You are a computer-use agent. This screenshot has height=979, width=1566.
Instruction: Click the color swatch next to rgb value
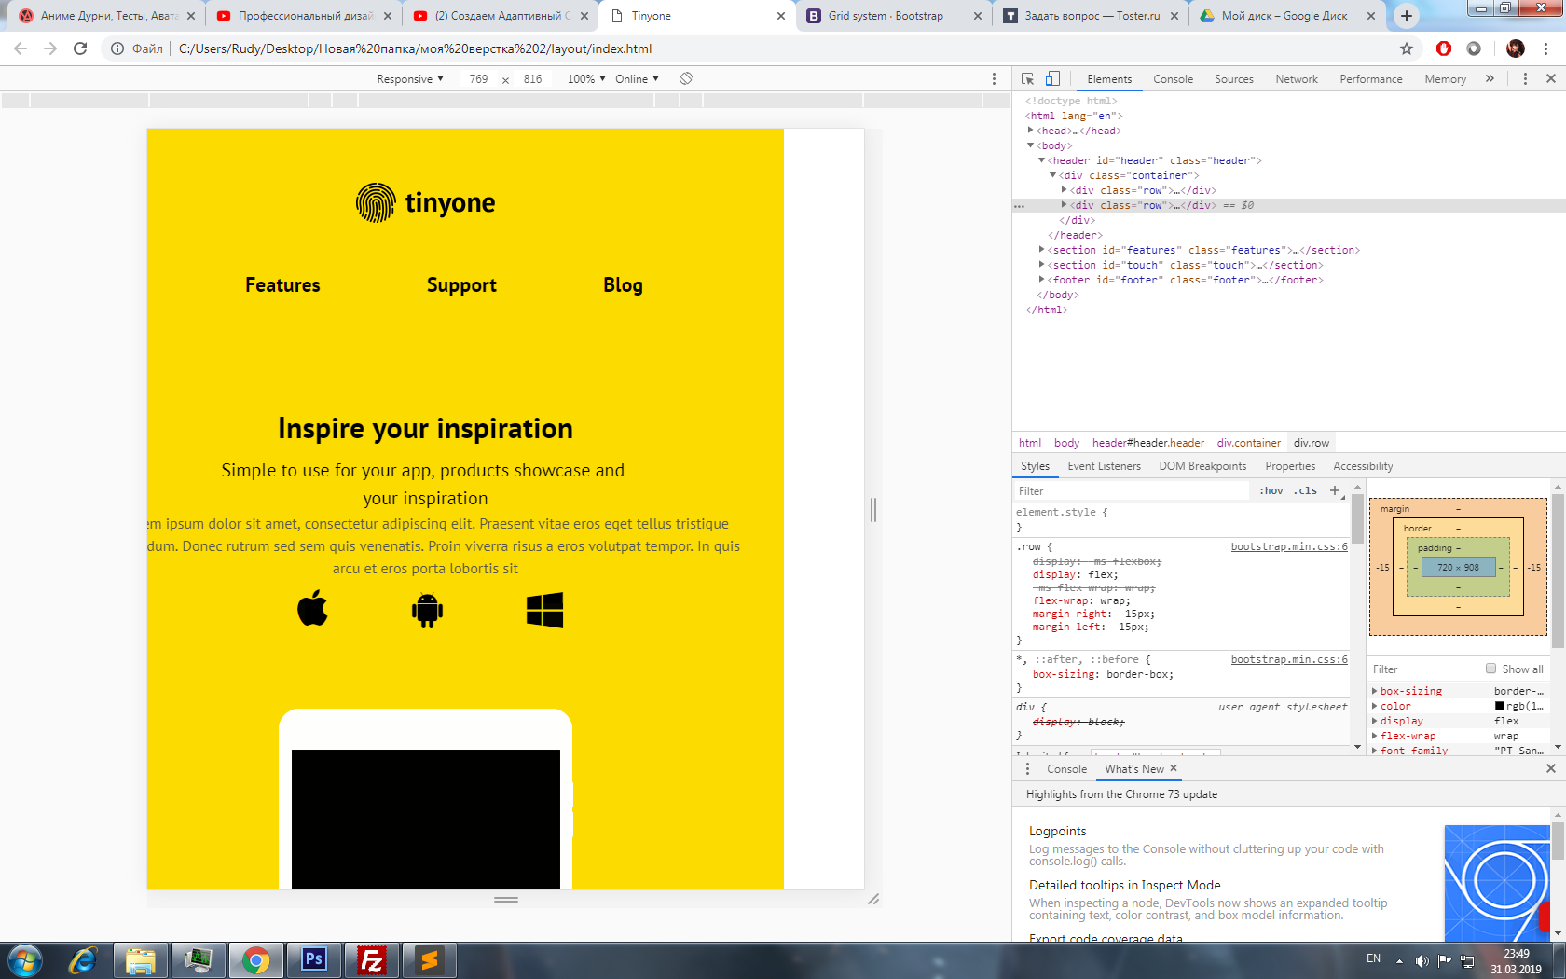1500,706
